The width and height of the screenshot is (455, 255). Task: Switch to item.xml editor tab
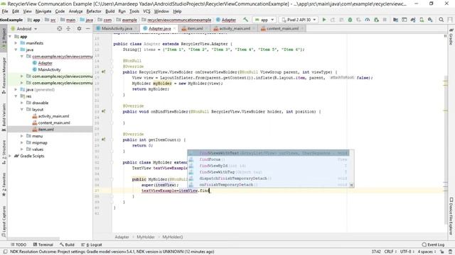pos(195,28)
